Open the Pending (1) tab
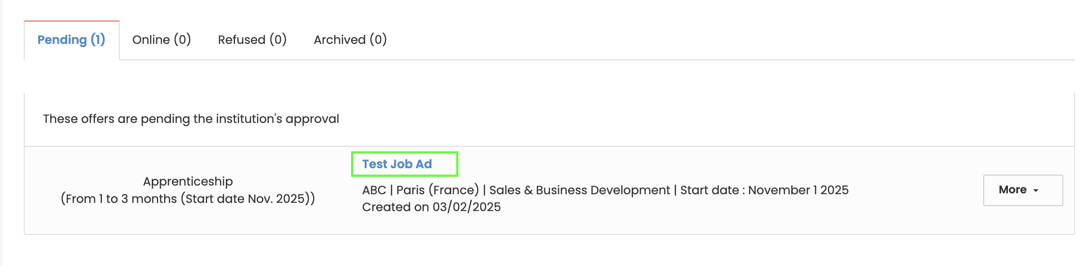Viewport: 1087px width, 266px height. coord(71,40)
